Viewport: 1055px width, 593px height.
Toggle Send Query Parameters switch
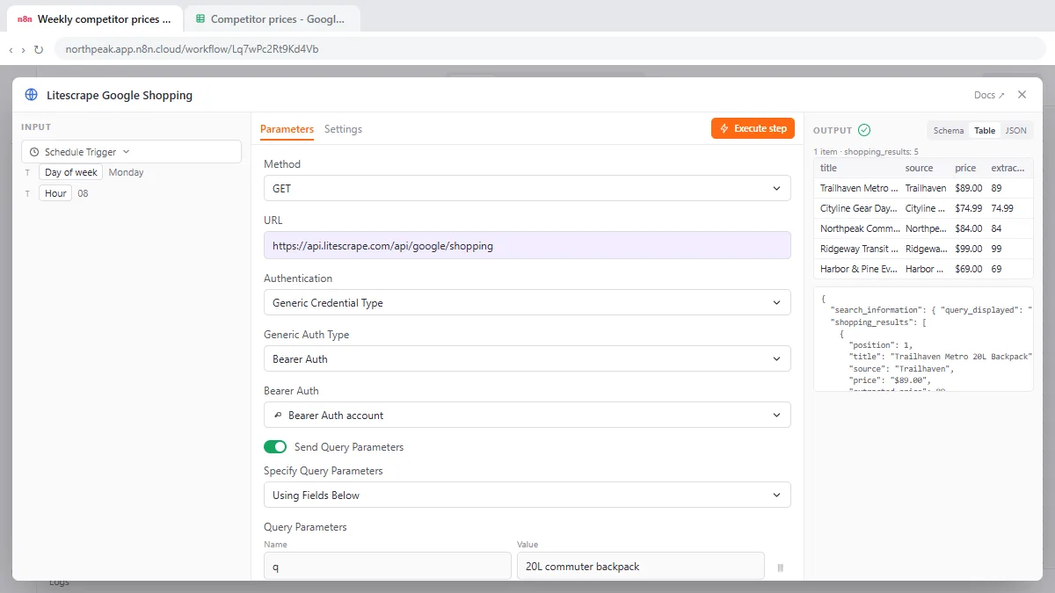tap(275, 447)
